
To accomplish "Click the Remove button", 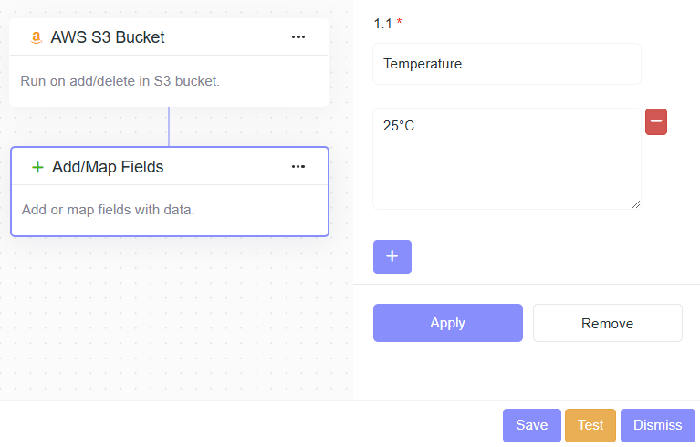I will [x=607, y=323].
